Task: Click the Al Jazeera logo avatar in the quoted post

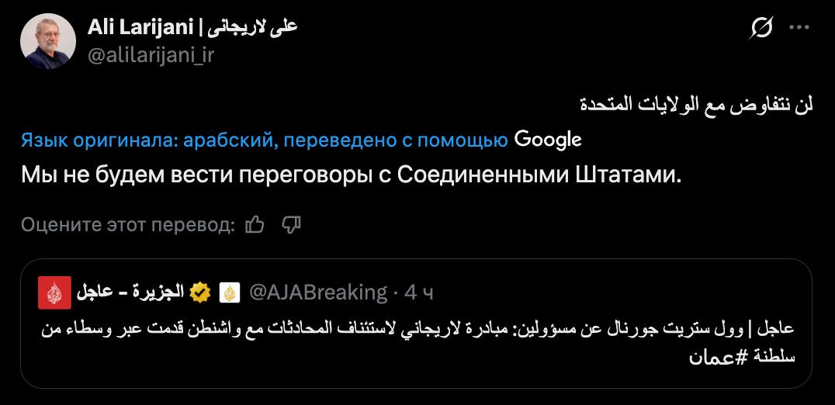Action: point(54,292)
